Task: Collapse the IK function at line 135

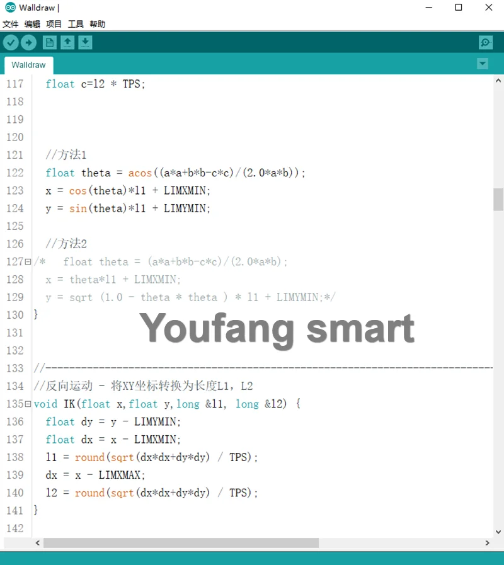Action: [x=28, y=404]
